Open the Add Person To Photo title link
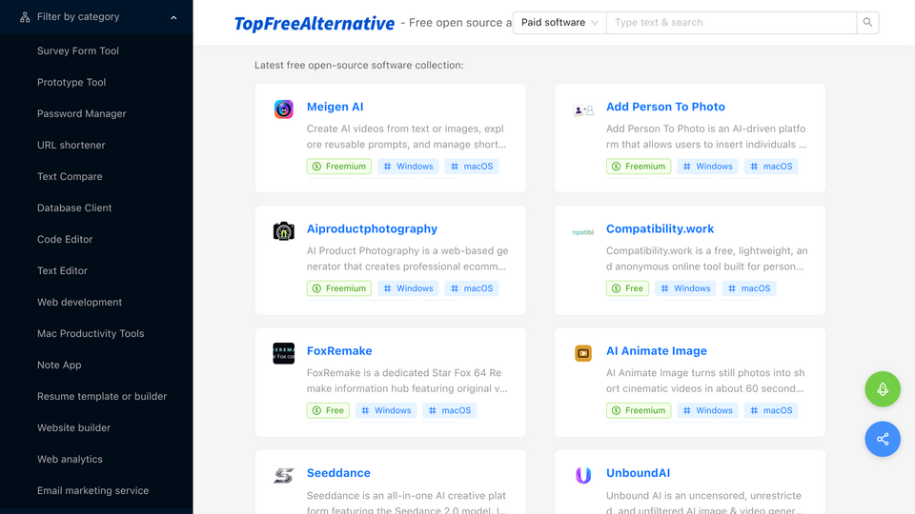The height and width of the screenshot is (514, 915). pos(665,107)
